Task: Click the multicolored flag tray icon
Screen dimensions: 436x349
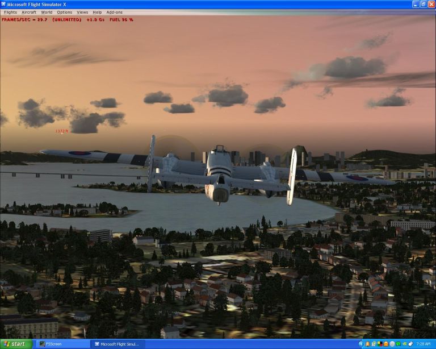Action: [379, 344]
